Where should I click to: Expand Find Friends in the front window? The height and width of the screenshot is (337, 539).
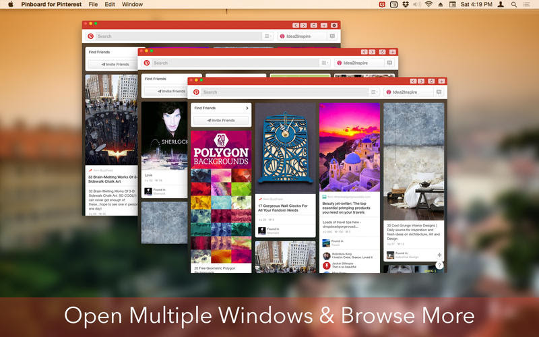pos(247,108)
